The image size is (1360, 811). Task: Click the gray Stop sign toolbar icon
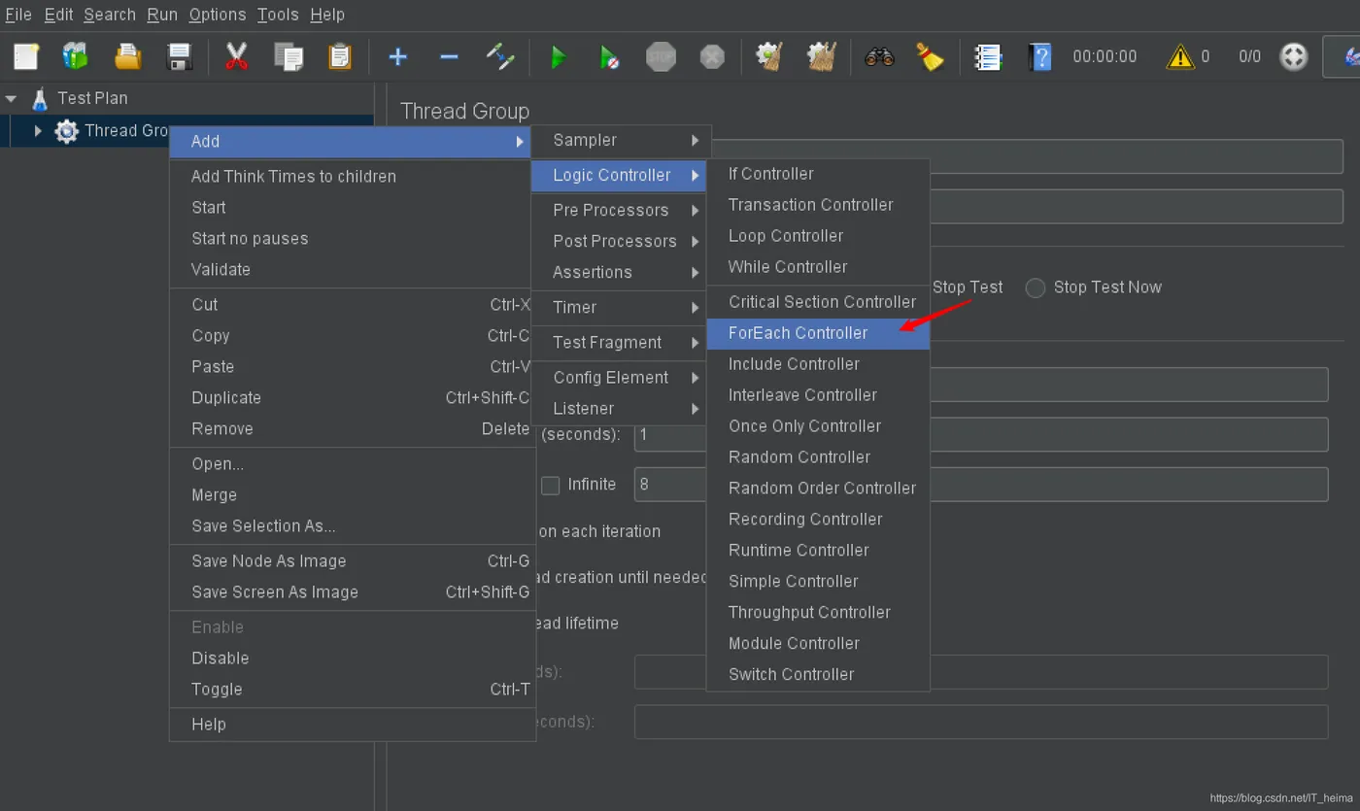coord(661,56)
